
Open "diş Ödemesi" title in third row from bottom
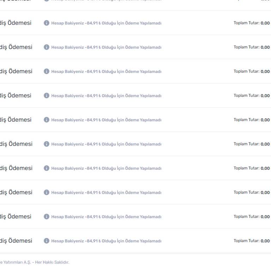click(x=16, y=192)
